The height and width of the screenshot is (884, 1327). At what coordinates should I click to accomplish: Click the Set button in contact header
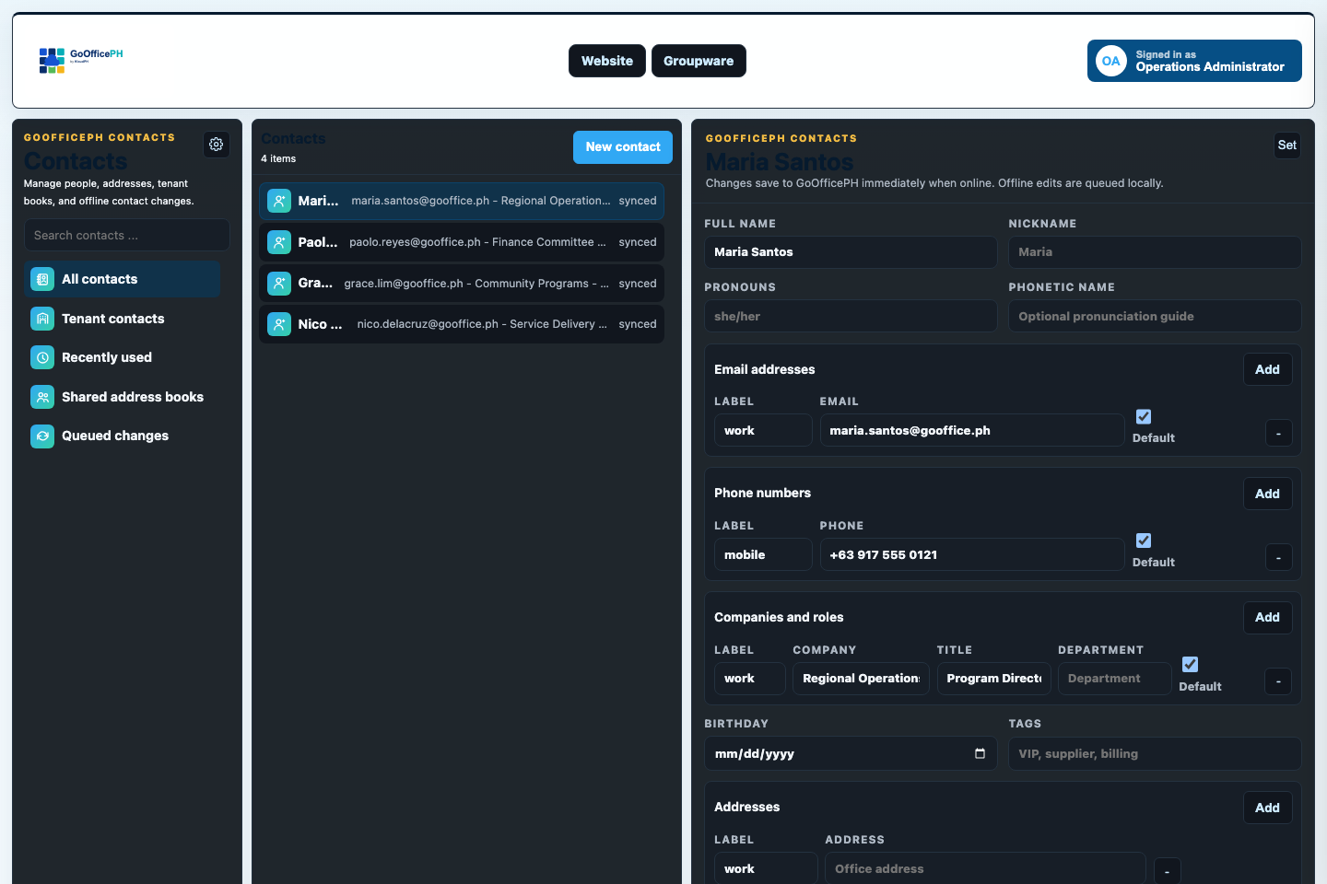1287,145
